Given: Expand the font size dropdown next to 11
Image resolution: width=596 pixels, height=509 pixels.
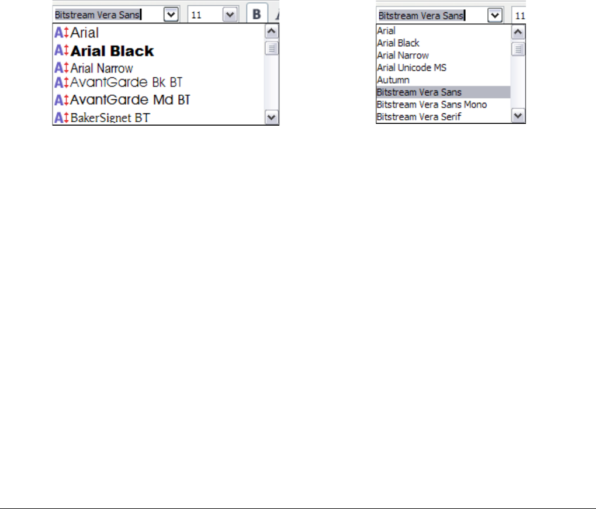Looking at the screenshot, I should click(230, 15).
